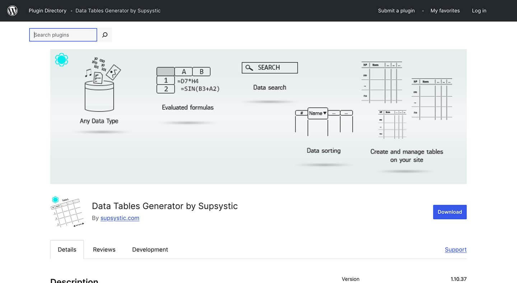The height and width of the screenshot is (283, 517).
Task: Click the search magnifier button
Action: [105, 35]
